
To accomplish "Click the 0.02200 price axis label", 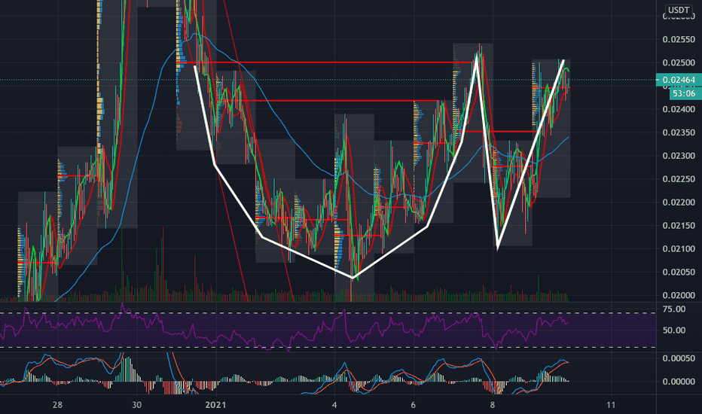I will (679, 202).
